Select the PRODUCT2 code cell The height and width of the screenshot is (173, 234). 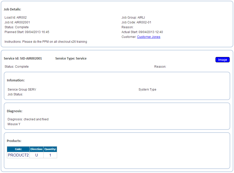point(18,155)
